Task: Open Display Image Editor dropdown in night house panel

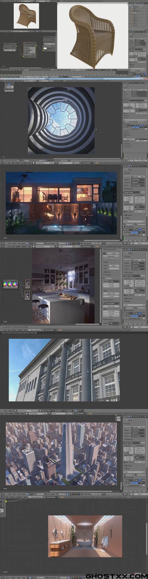Action: click(138, 180)
